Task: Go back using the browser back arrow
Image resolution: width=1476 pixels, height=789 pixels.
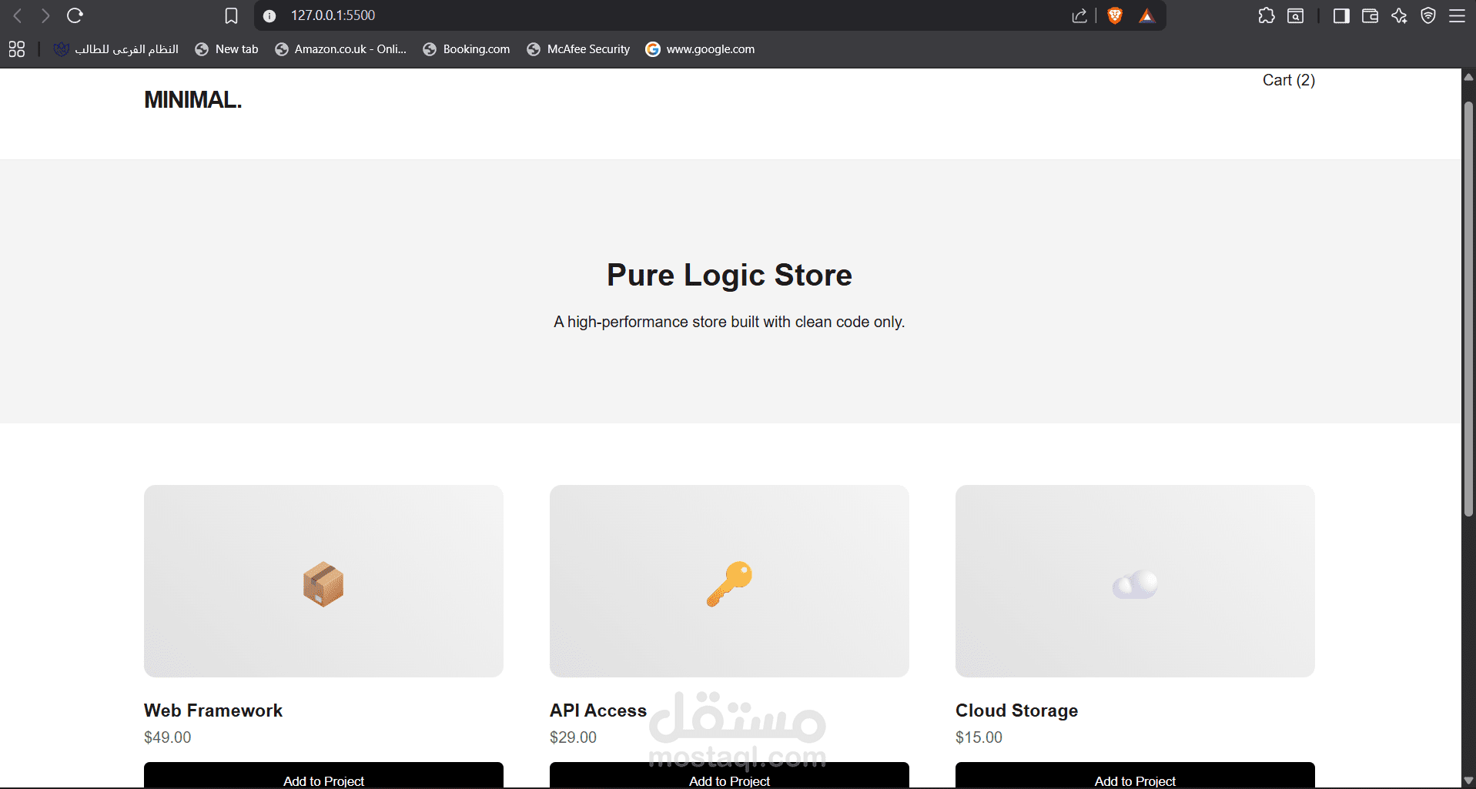Action: (x=18, y=15)
